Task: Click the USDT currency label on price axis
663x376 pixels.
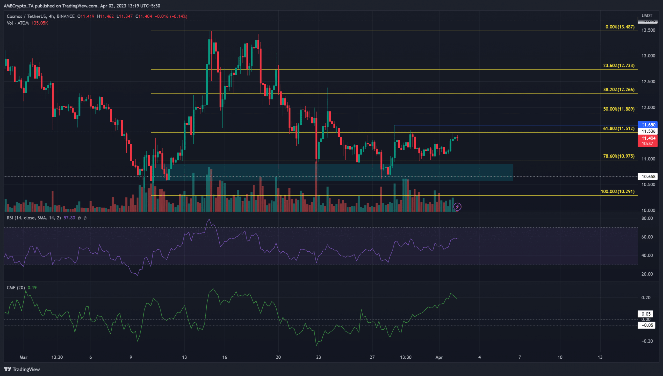Action: point(647,16)
